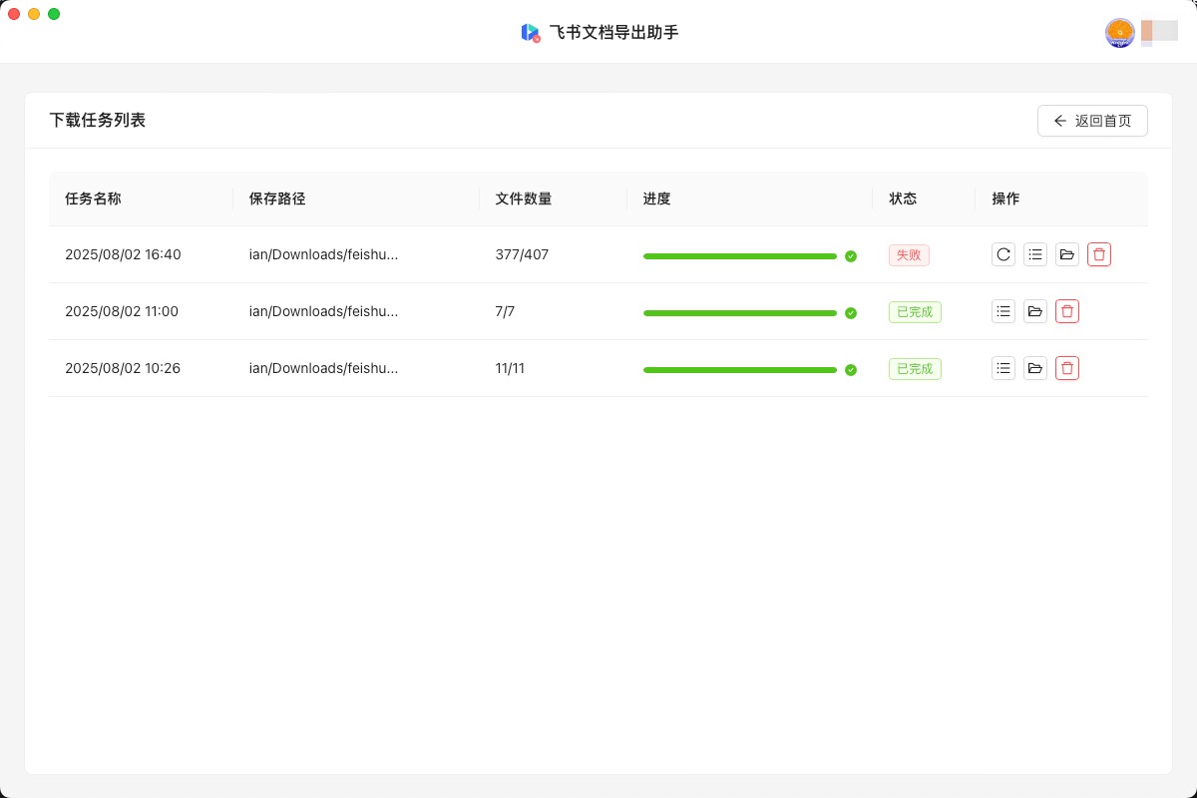Open the user avatar in top right corner

tap(1119, 33)
